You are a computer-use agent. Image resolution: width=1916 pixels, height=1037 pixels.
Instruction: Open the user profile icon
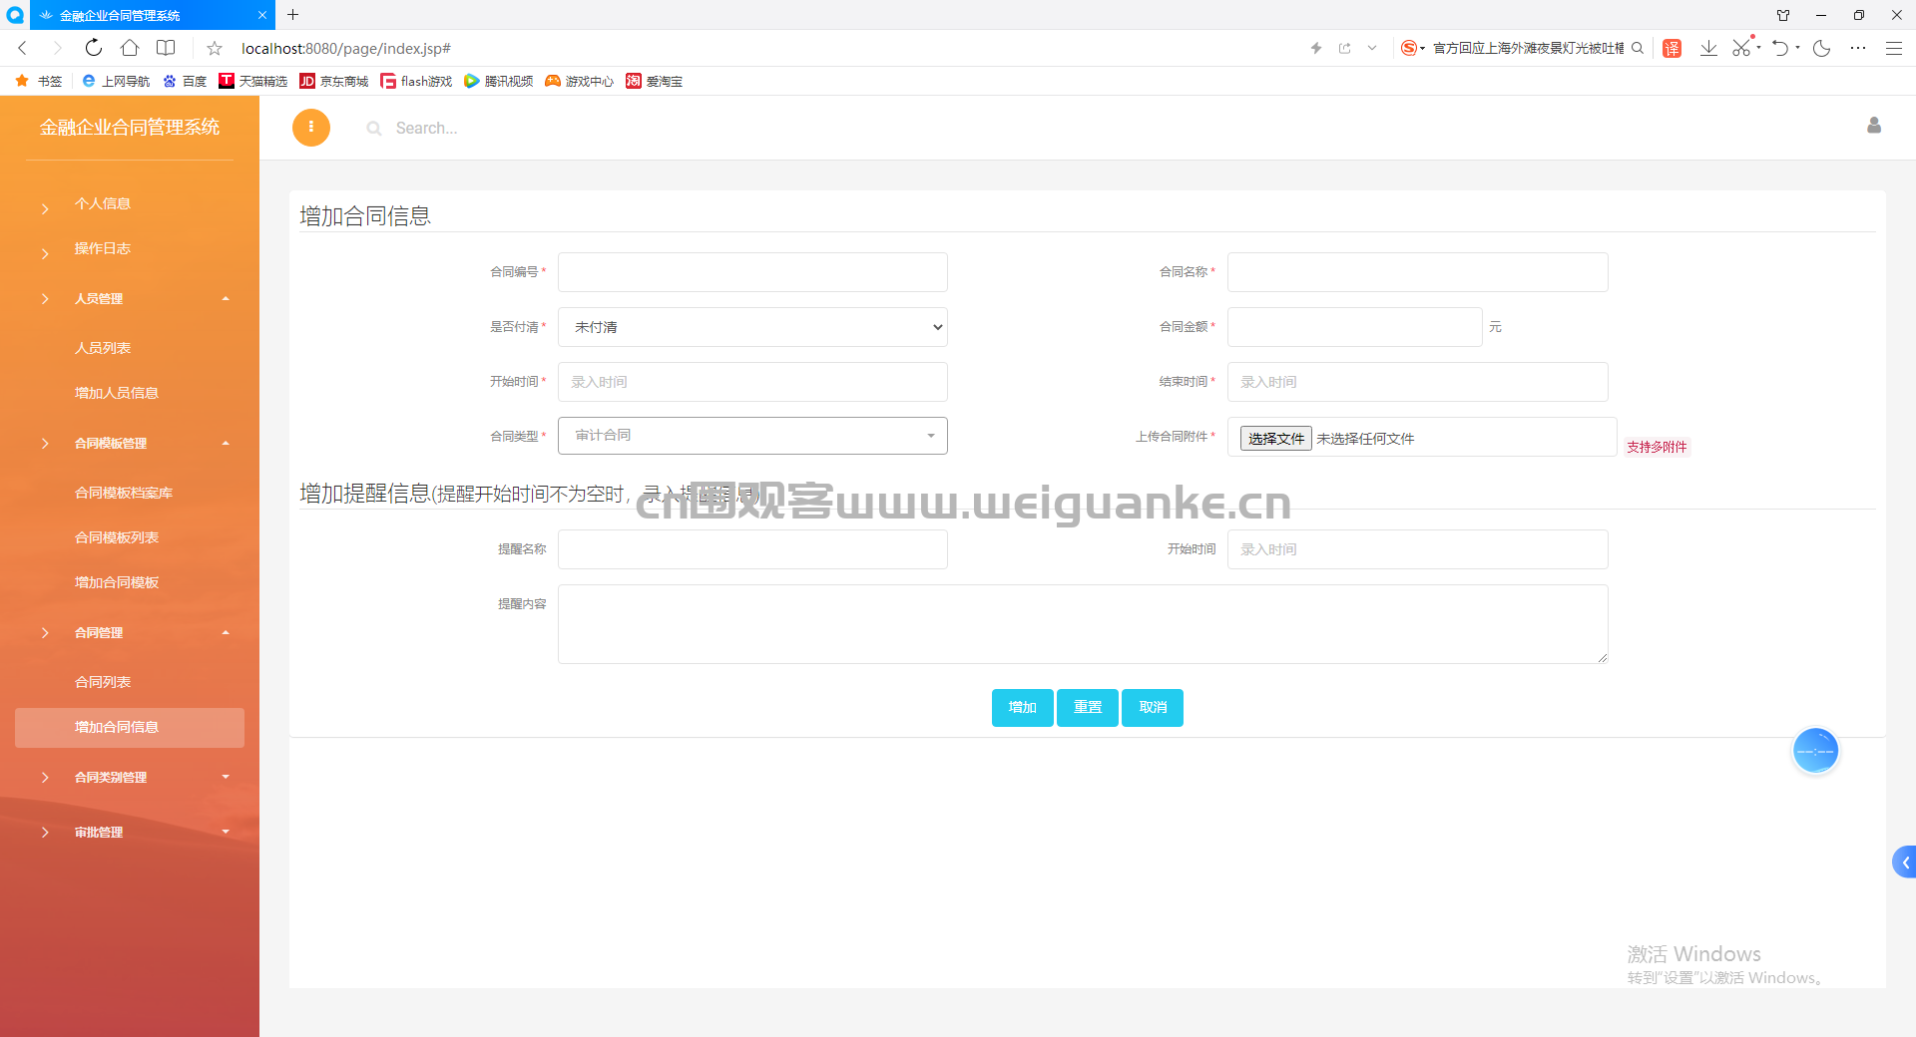pos(1874,126)
